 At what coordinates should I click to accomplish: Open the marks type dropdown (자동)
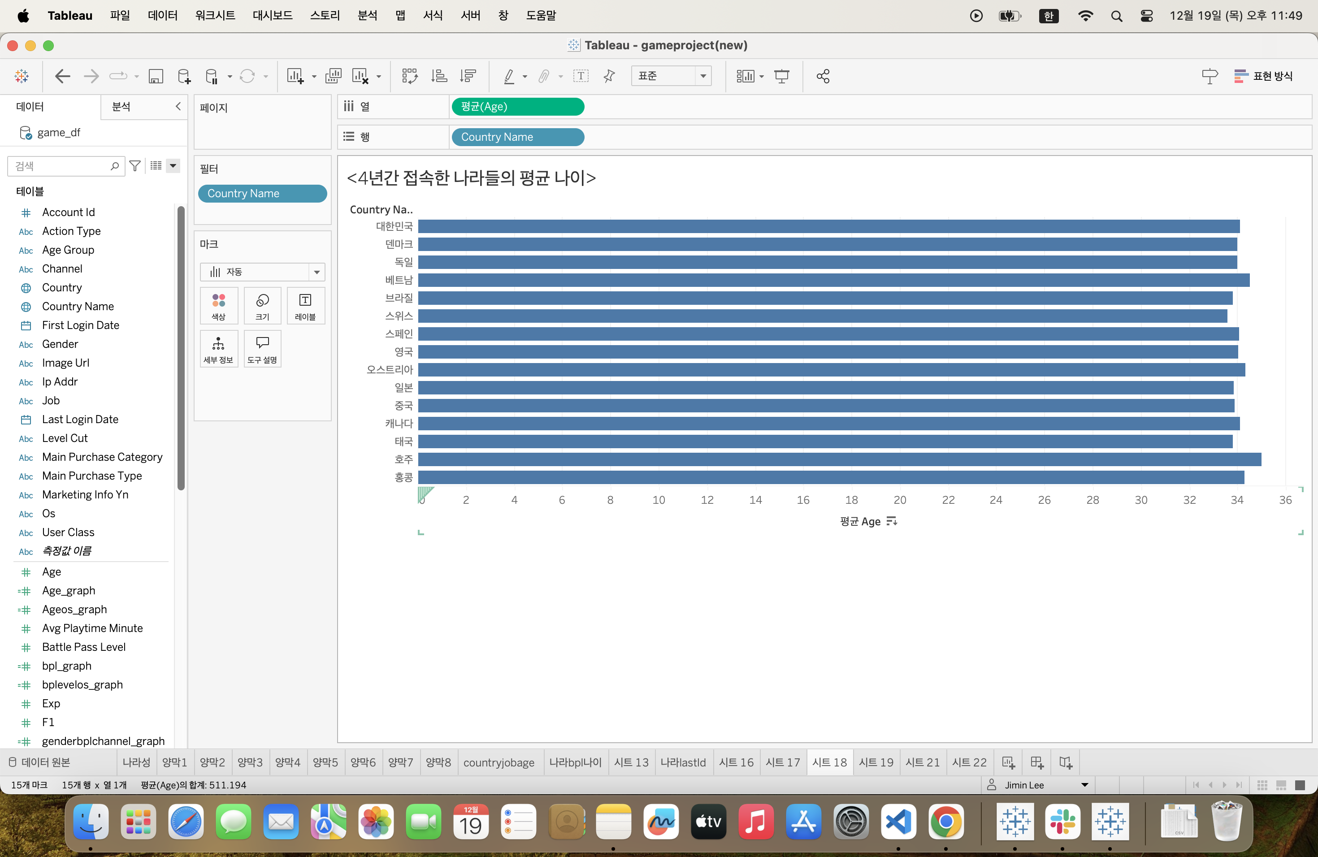[x=262, y=272]
